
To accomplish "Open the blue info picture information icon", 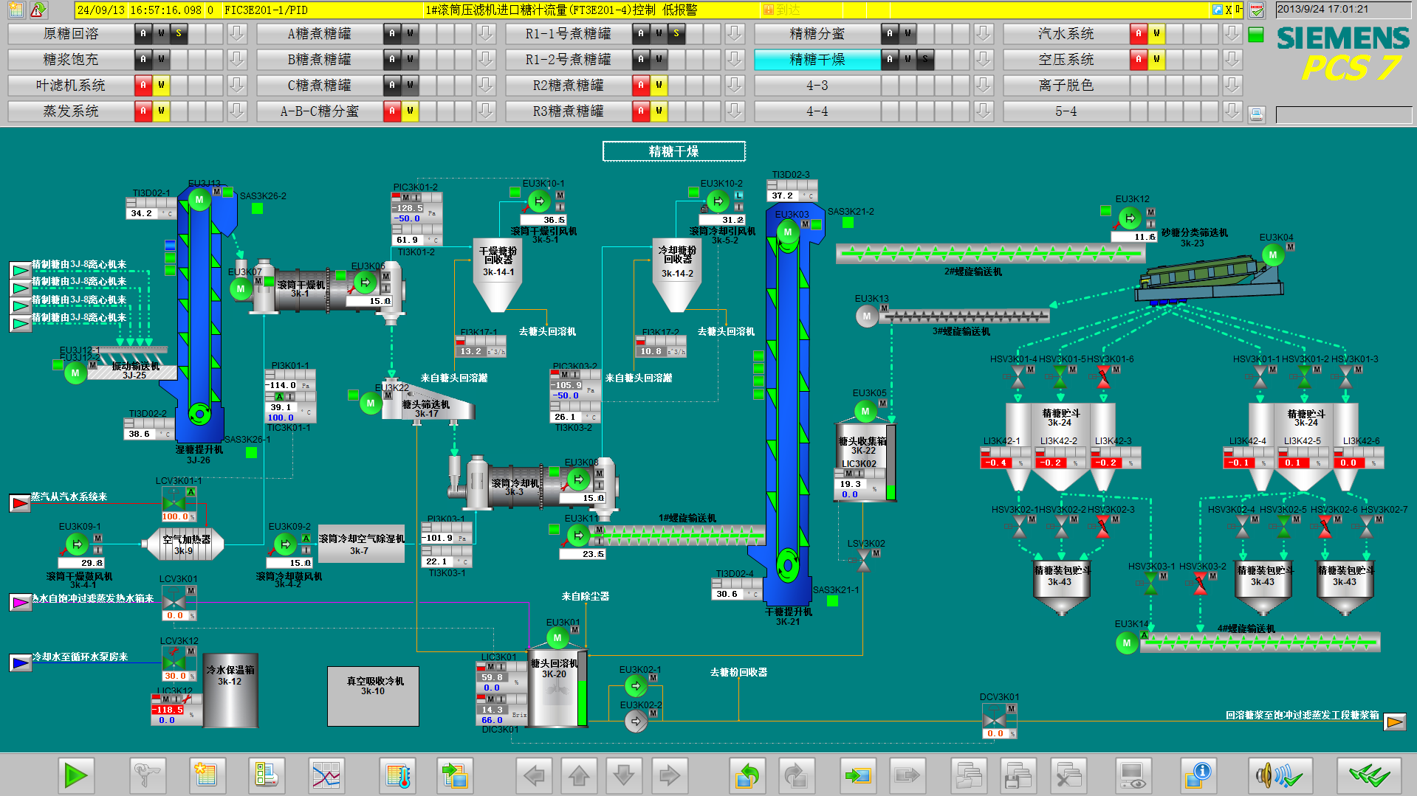I will pyautogui.click(x=1198, y=775).
